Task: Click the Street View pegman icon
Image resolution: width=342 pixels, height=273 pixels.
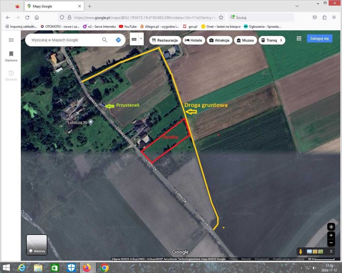Action: [301, 251]
